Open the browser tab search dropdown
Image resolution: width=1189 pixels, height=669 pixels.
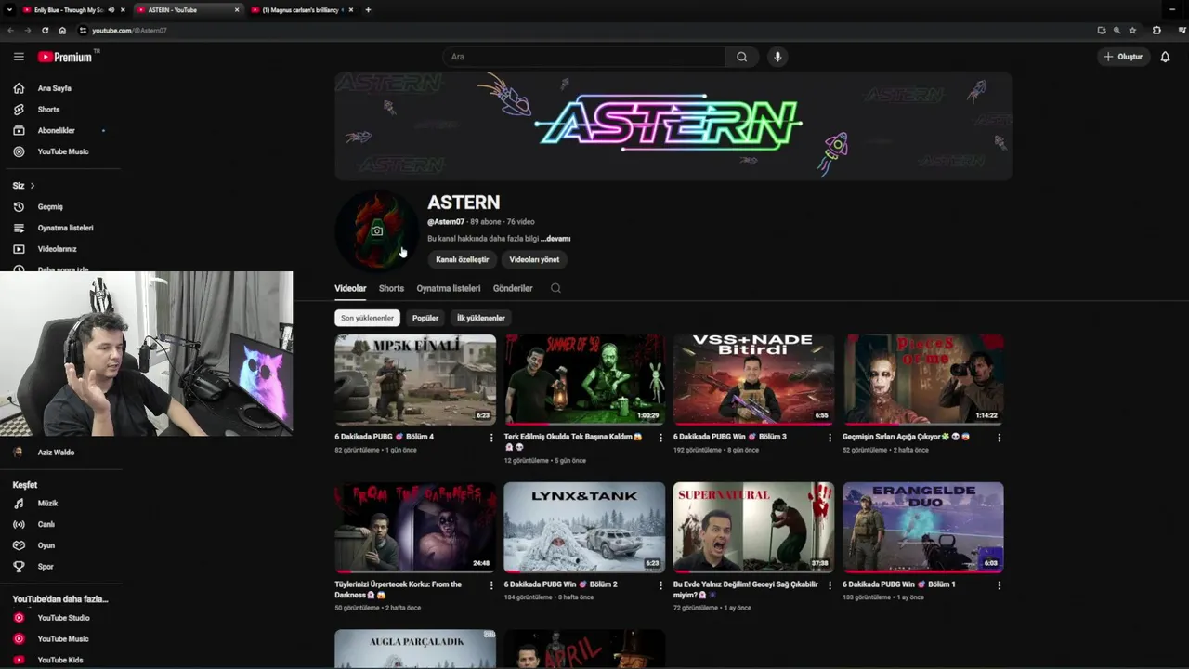coord(9,10)
